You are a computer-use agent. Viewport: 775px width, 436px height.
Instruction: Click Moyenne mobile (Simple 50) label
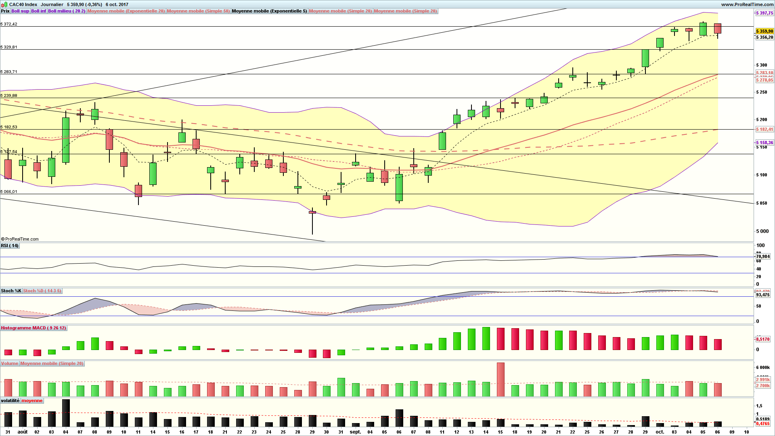198,11
